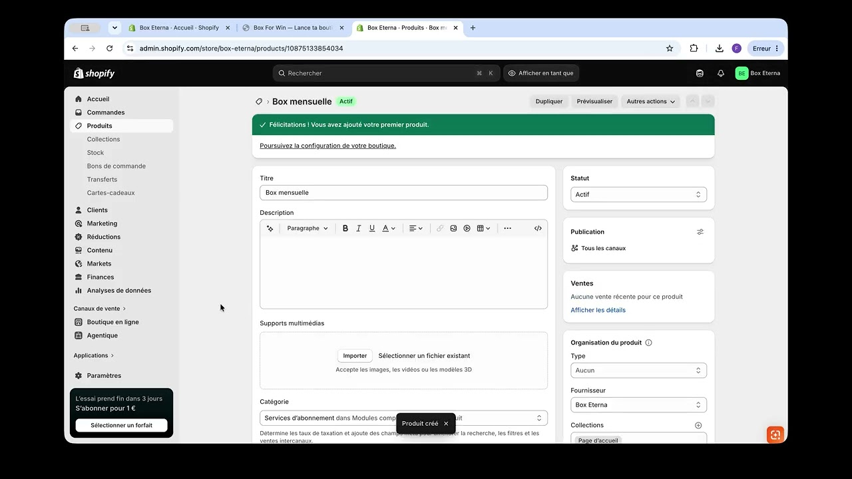Click the Dupliquer button
This screenshot has height=479, width=852.
click(549, 102)
